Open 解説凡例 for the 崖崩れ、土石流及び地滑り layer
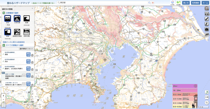The image size is (210, 109). [x=29, y=68]
